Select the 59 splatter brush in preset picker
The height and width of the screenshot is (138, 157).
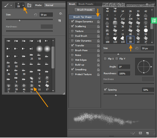tap(32, 87)
